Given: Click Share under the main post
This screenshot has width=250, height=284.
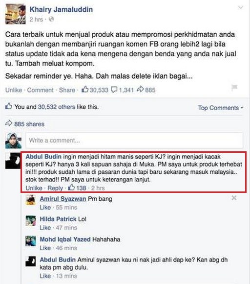Looking at the screenshot, I should [x=67, y=90].
